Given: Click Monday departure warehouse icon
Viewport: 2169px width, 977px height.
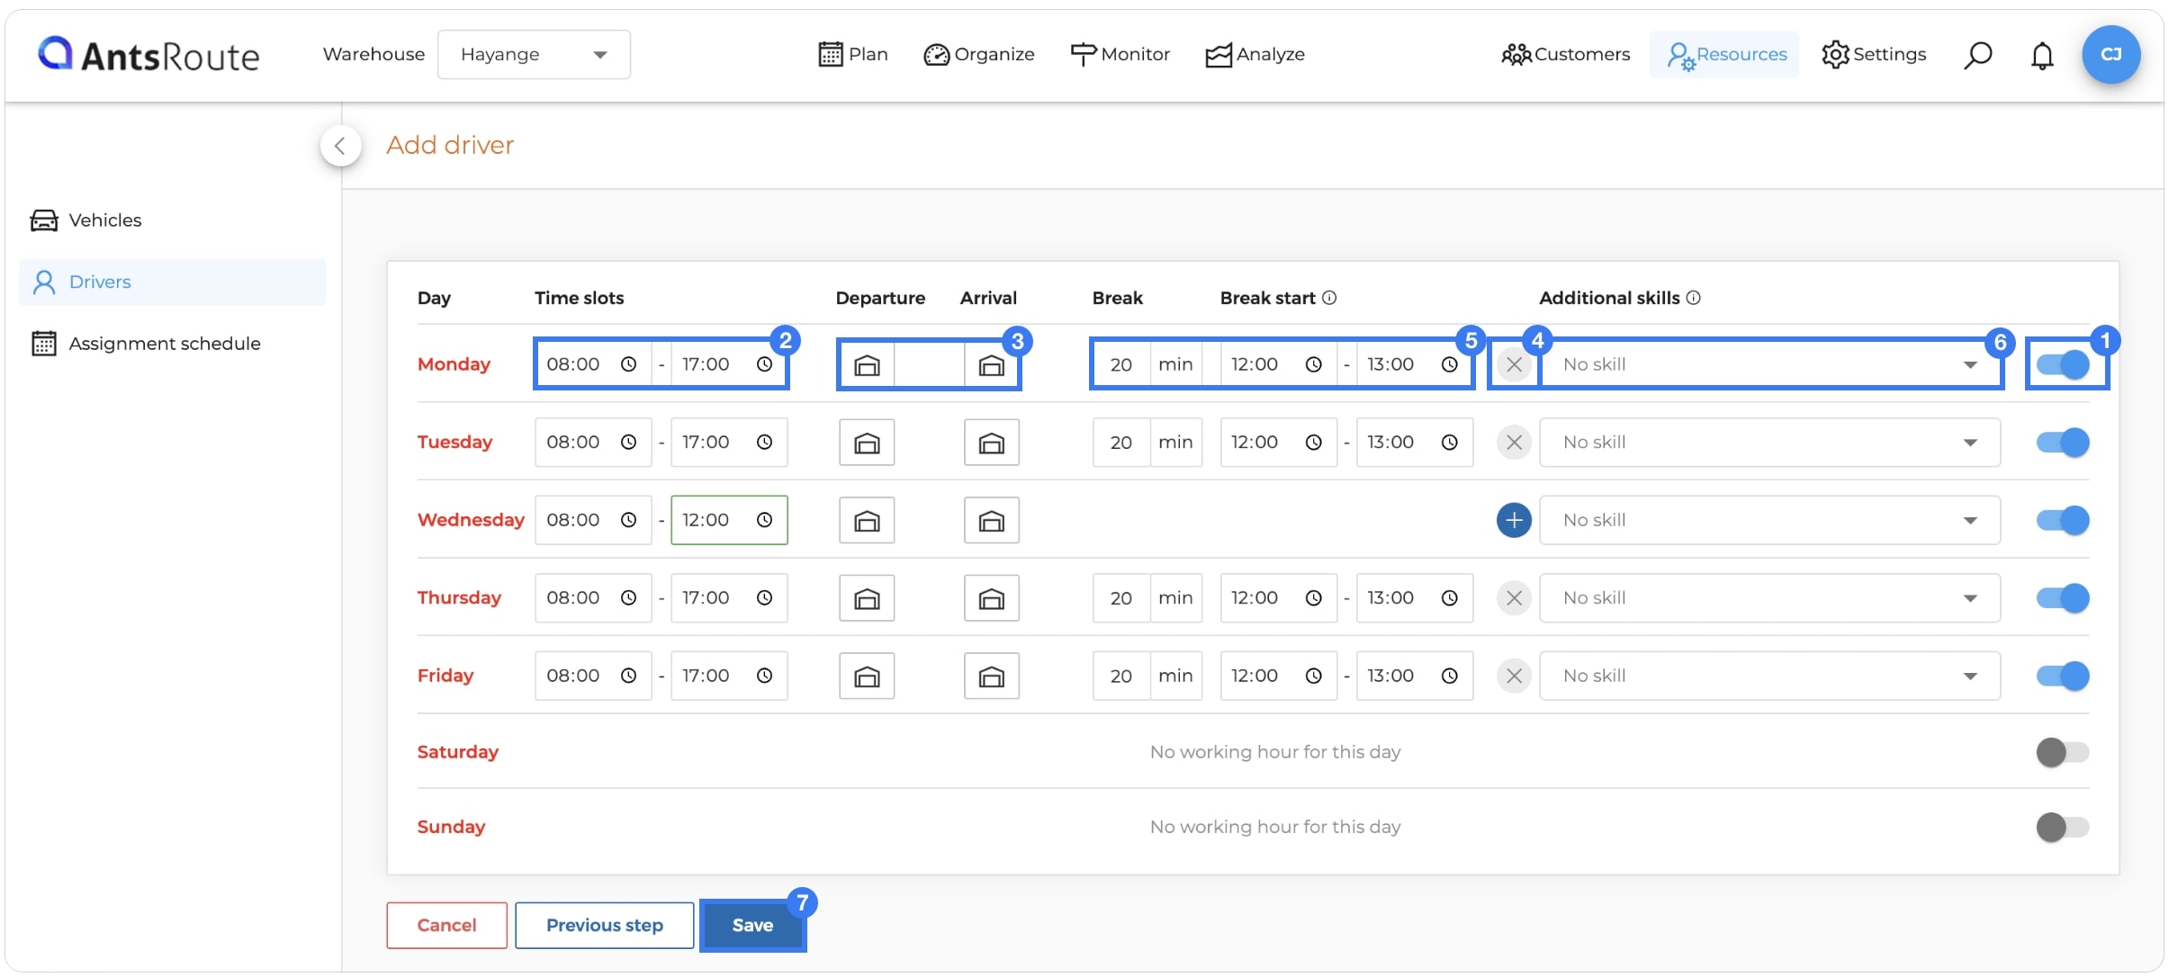Looking at the screenshot, I should coord(867,364).
